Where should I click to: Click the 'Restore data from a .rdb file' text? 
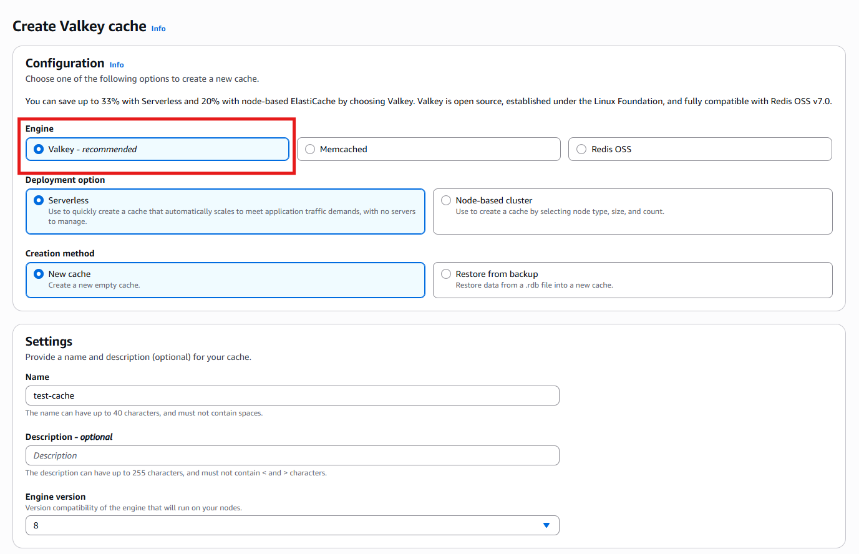pos(535,285)
